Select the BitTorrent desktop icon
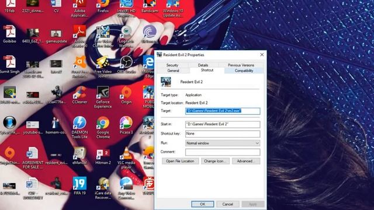 [150, 34]
